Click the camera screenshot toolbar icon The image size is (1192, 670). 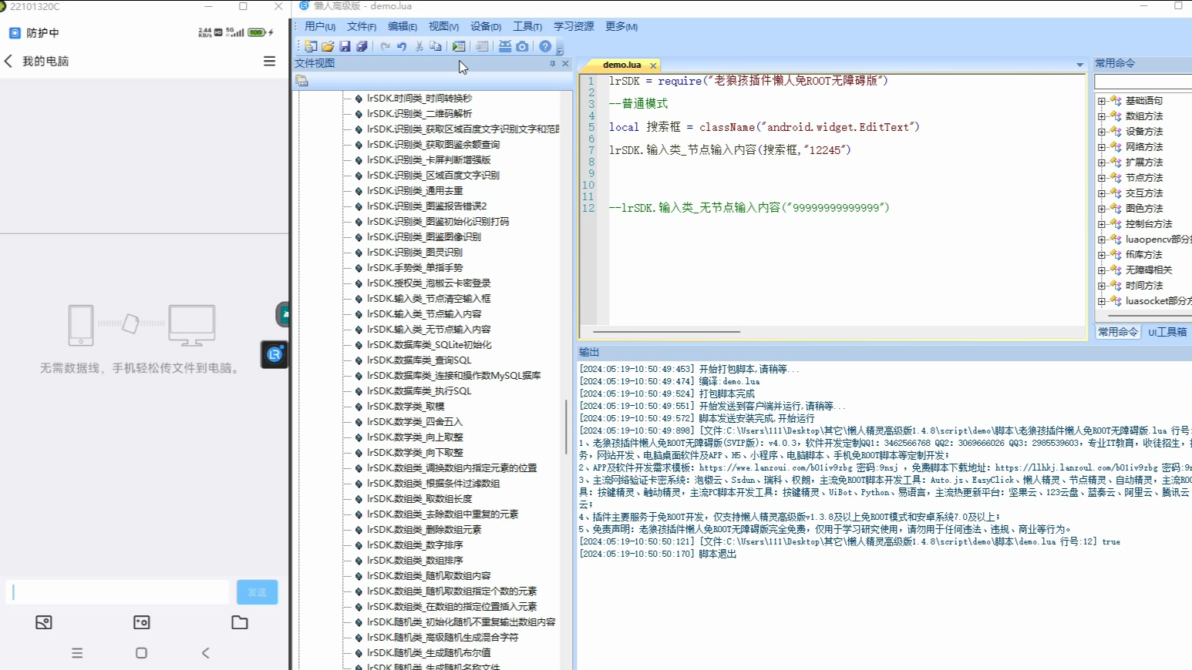[x=522, y=46]
